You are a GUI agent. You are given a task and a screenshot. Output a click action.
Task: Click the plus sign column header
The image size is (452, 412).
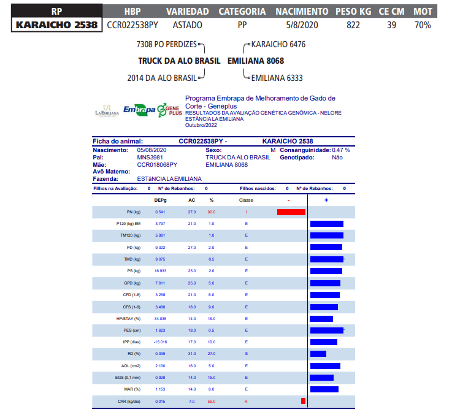click(x=326, y=200)
